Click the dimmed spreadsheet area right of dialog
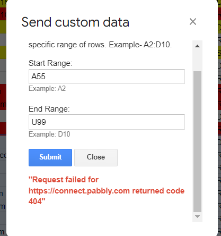Image resolution: width=221 pixels, height=236 pixels. click(x=219, y=124)
